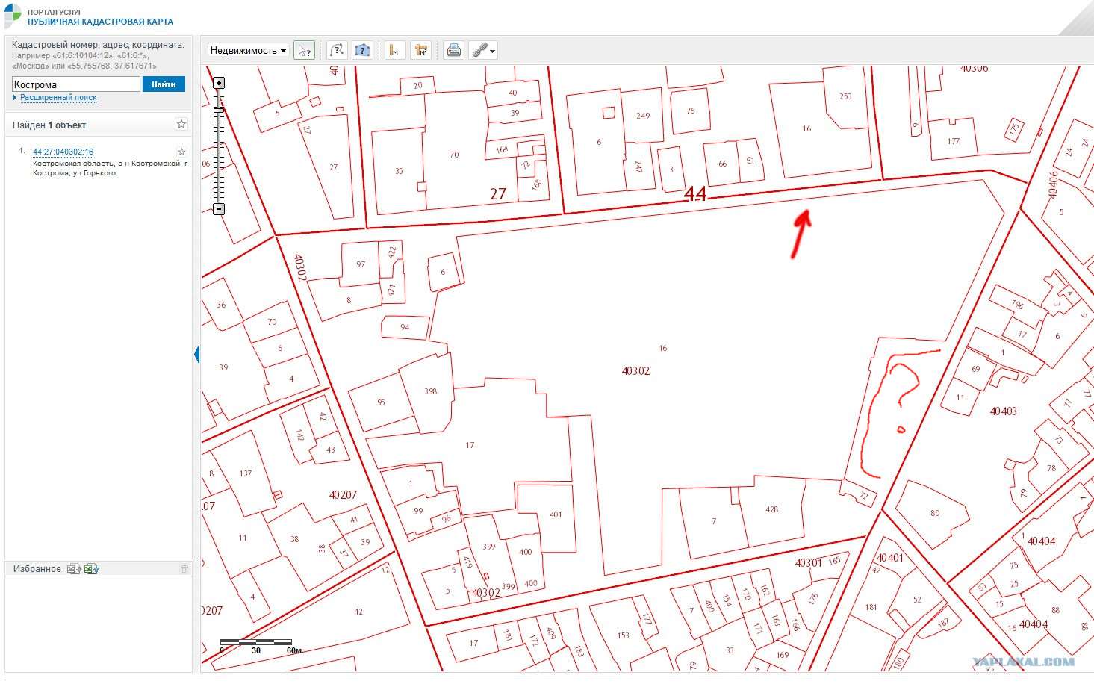Click inside the Кострома search field

[x=76, y=84]
